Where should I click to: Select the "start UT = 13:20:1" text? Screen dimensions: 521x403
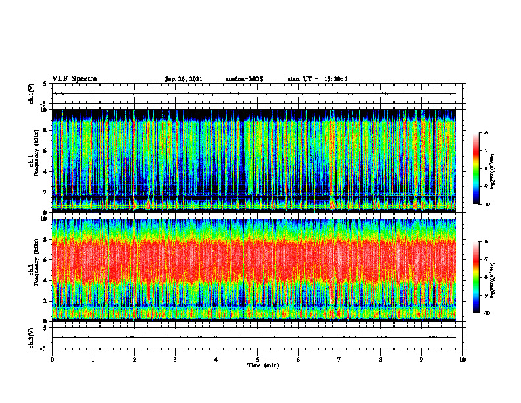click(x=318, y=79)
